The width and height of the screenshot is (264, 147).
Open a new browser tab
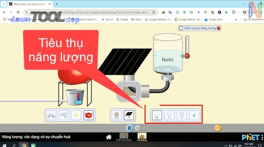57,4
